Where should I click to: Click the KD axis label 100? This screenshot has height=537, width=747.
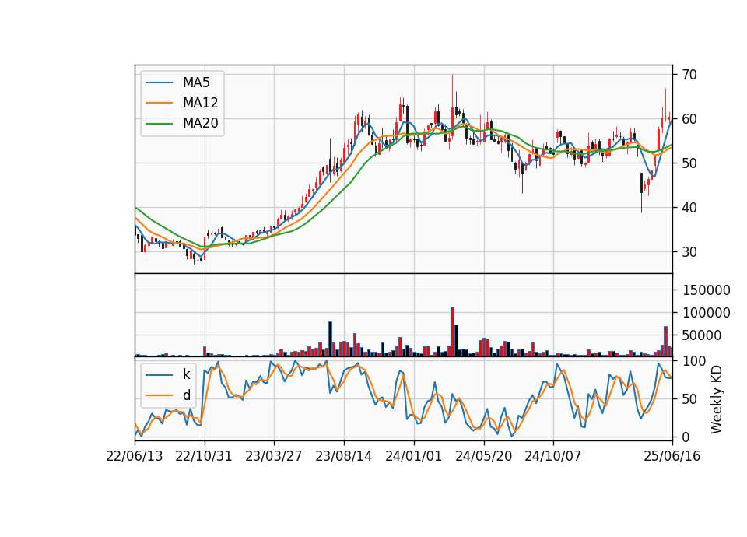[x=693, y=361]
